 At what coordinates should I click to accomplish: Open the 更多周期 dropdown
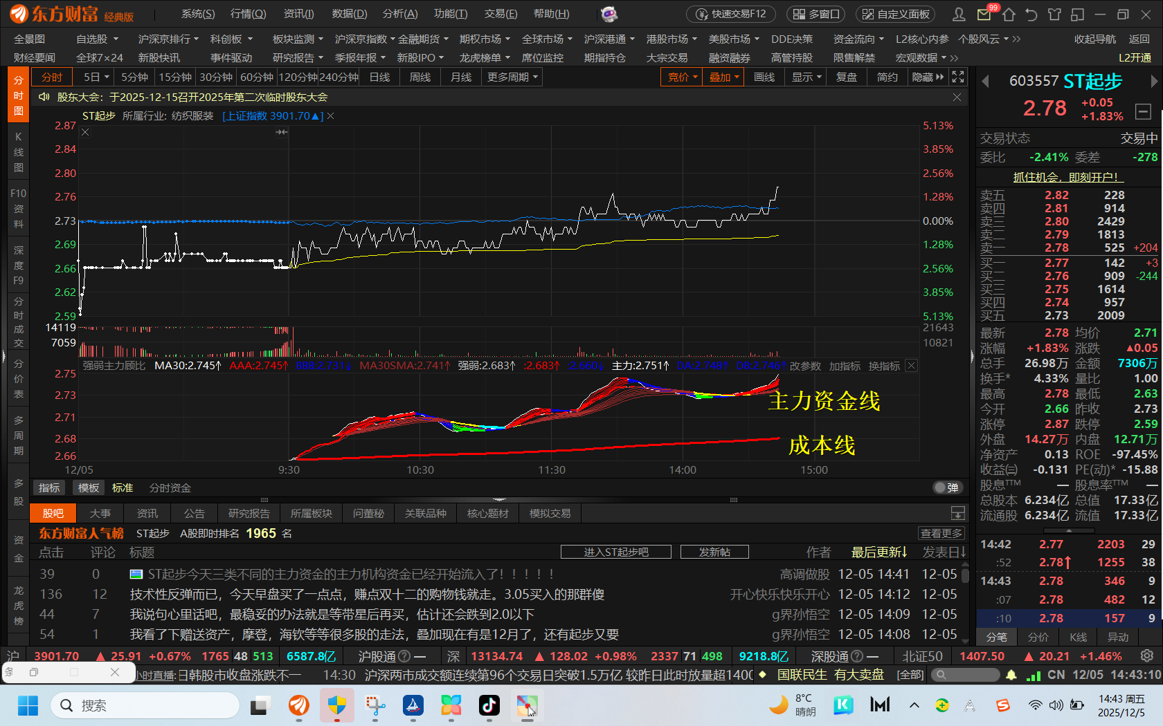tap(512, 77)
